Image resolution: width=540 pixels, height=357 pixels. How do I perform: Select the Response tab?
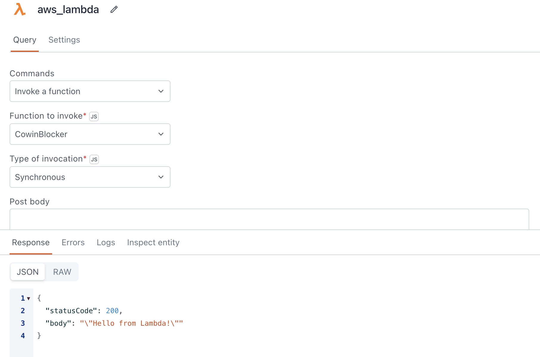point(31,242)
